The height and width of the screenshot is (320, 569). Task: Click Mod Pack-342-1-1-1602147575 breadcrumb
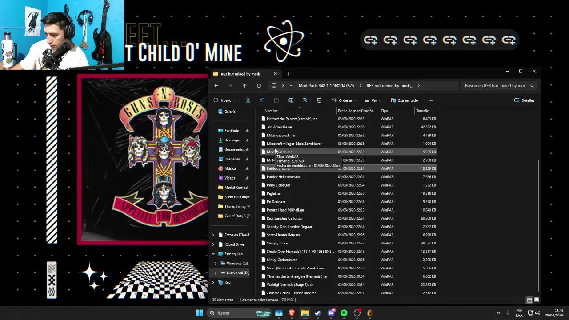pos(326,86)
